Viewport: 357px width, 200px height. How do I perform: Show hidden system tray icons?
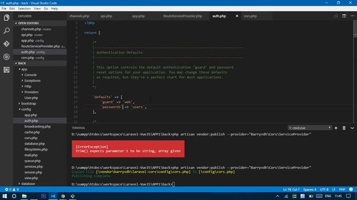(277, 196)
